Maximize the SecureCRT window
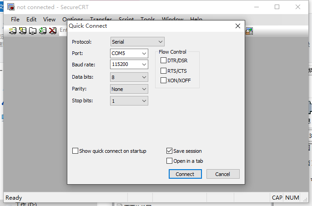The width and height of the screenshot is (312, 206). click(x=277, y=7)
